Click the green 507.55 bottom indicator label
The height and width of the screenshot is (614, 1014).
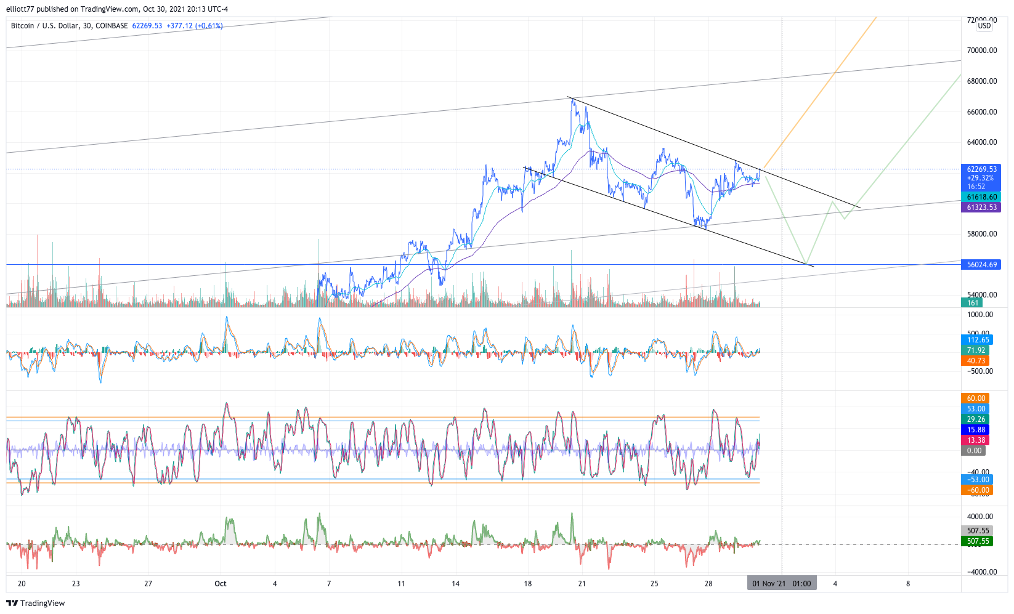[x=976, y=541]
